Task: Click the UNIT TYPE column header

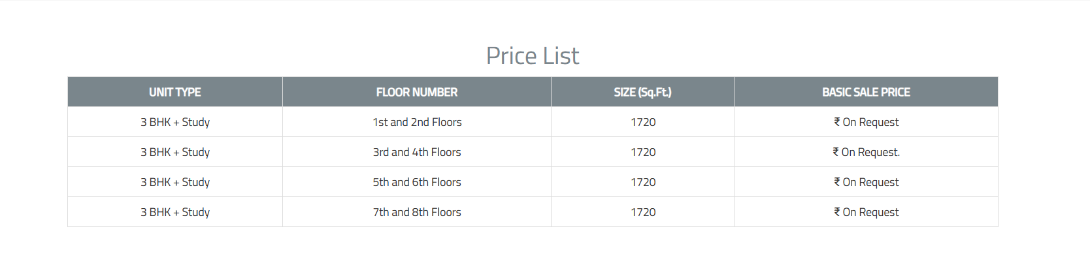Action: pos(175,92)
